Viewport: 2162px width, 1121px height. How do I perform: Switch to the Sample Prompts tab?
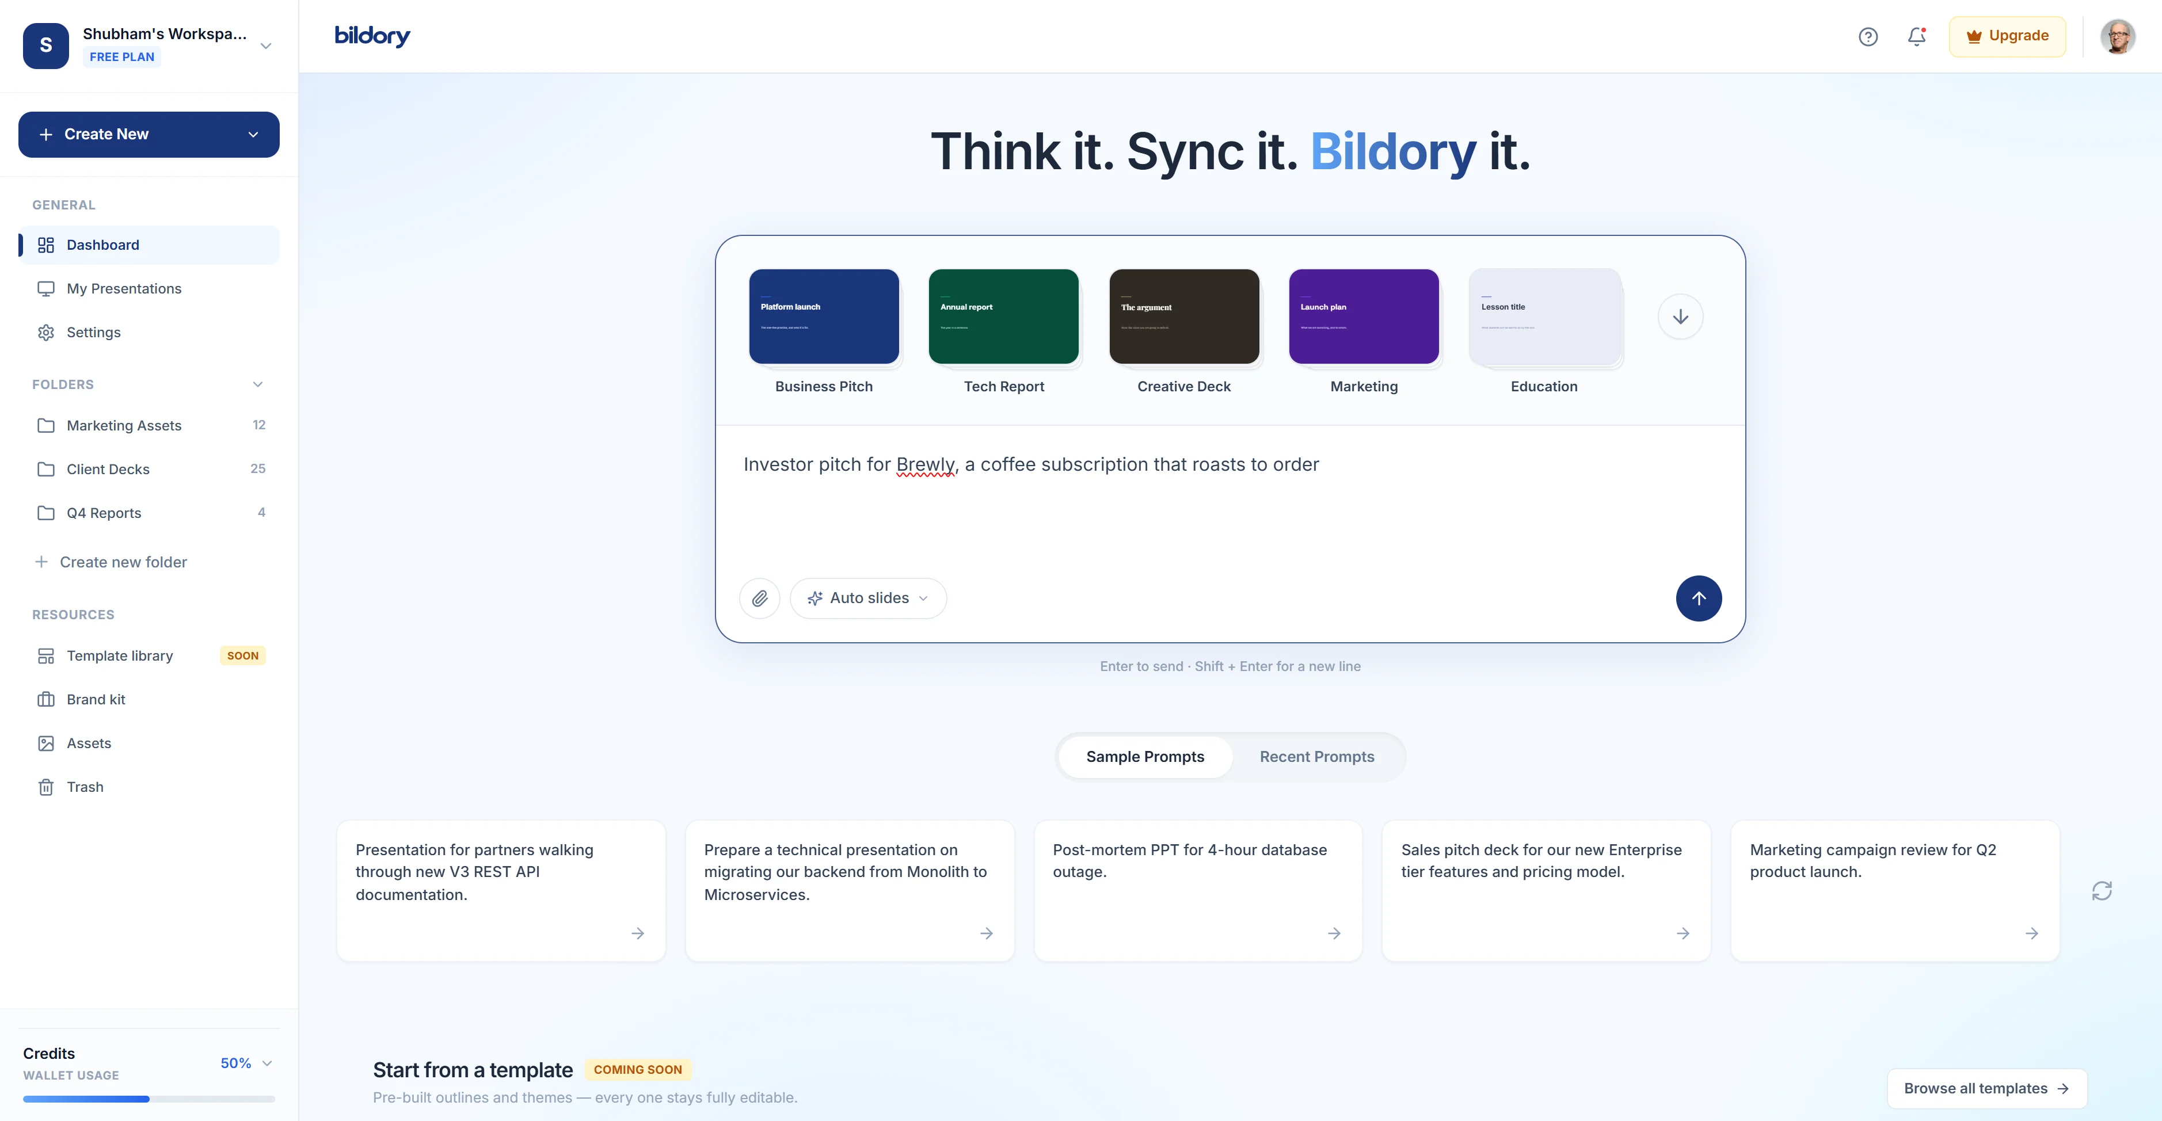pos(1145,757)
